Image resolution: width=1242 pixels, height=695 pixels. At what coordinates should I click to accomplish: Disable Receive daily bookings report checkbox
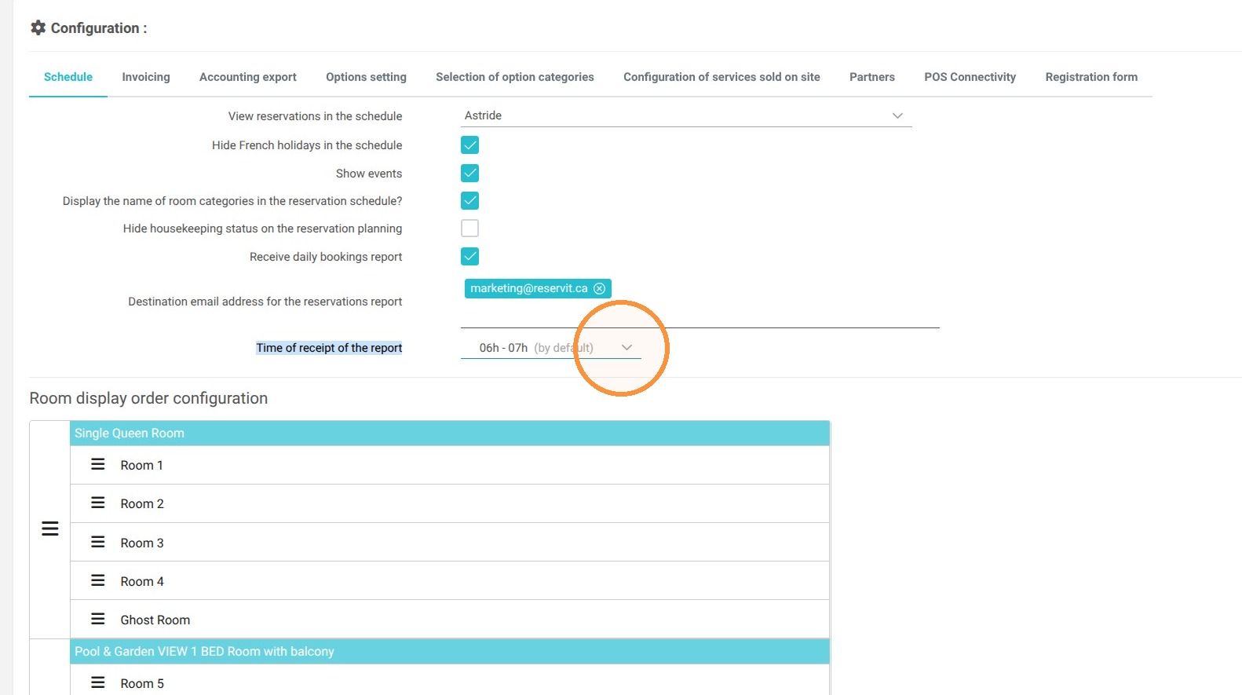point(469,256)
